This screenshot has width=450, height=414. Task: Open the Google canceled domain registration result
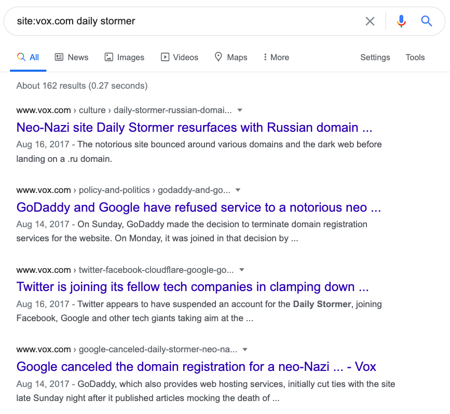(x=196, y=367)
